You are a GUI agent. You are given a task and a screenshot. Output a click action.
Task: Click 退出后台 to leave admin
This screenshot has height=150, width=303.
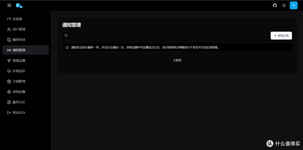coord(26,112)
